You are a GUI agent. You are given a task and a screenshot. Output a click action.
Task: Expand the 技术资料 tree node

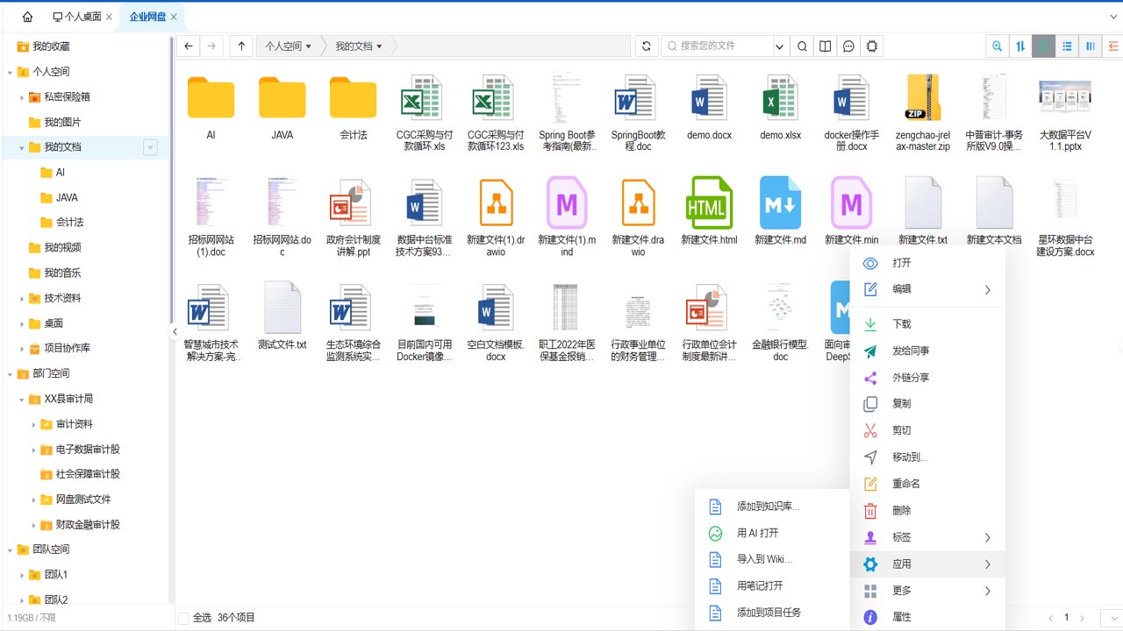(x=22, y=298)
